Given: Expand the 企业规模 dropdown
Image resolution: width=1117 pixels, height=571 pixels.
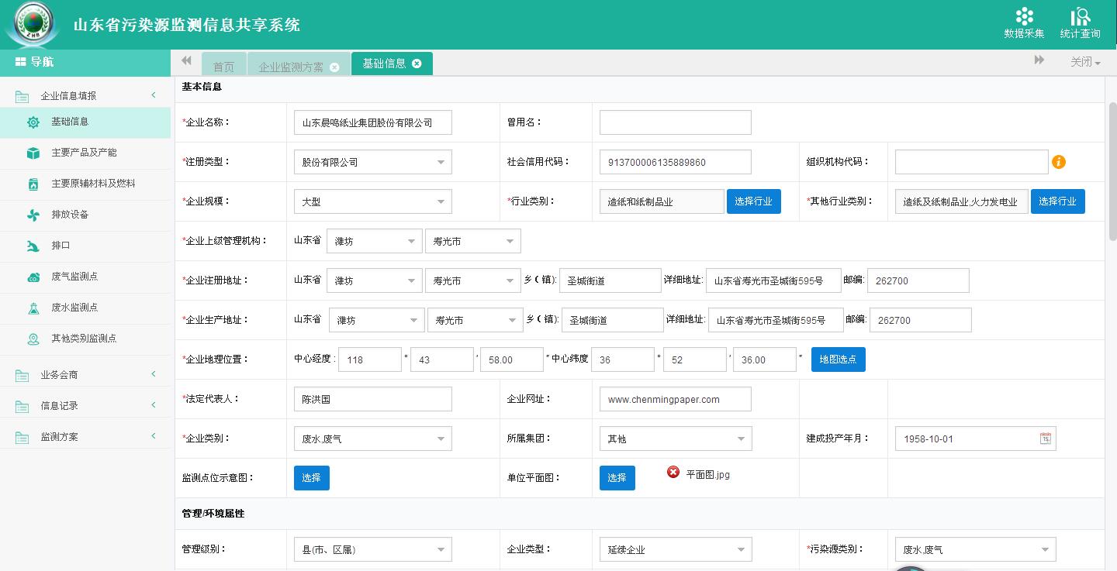Looking at the screenshot, I should point(372,201).
